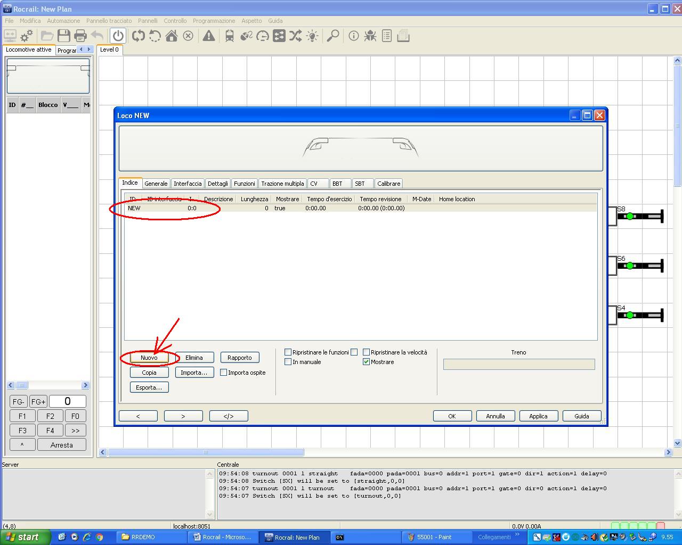Click the light bulb icon in toolbar
682x545 pixels.
(312, 36)
